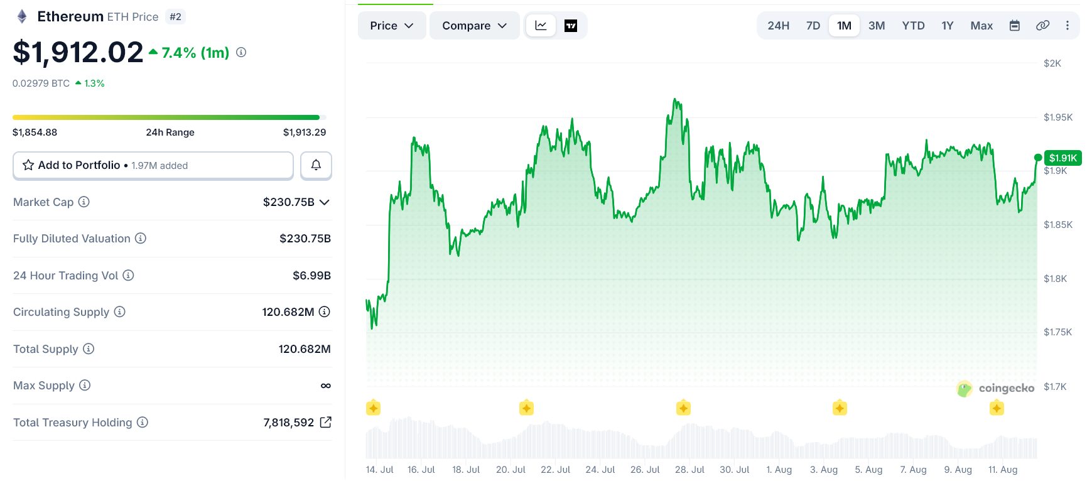Switch to TradingView chart icon
The width and height of the screenshot is (1092, 481).
(571, 26)
